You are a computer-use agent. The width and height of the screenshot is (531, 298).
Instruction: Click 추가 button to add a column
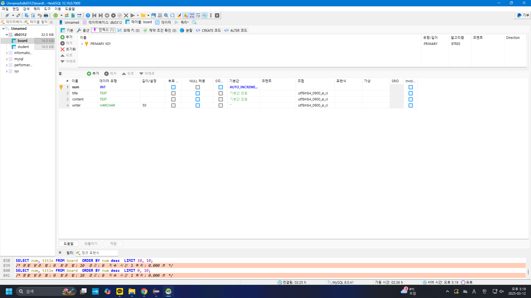point(93,73)
